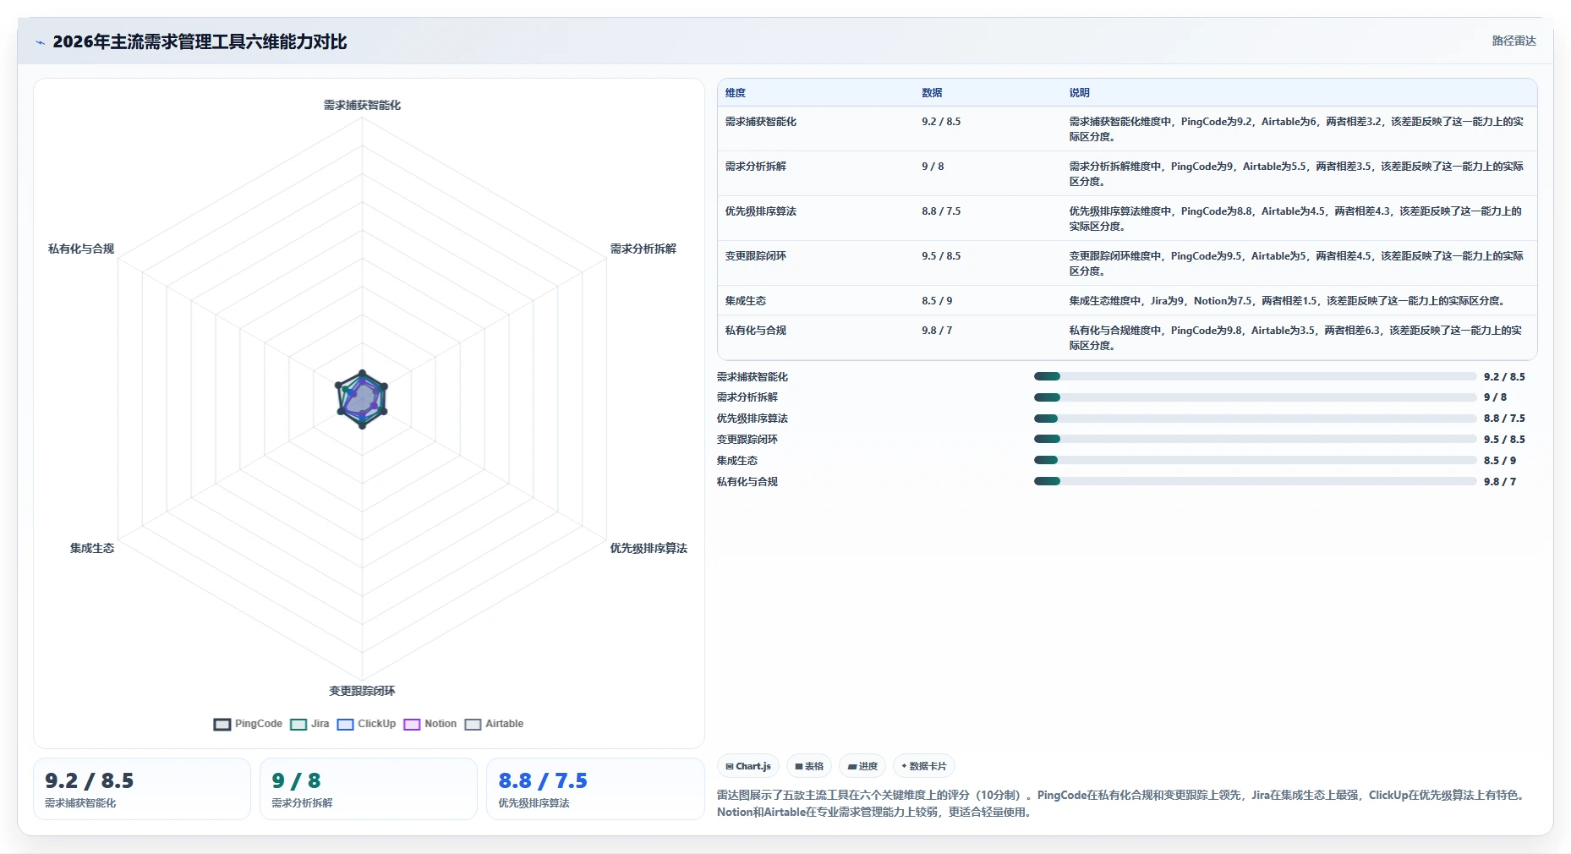Viewport: 1571px width, 854px height.
Task: Click the Chart.js tag chip
Action: click(748, 766)
